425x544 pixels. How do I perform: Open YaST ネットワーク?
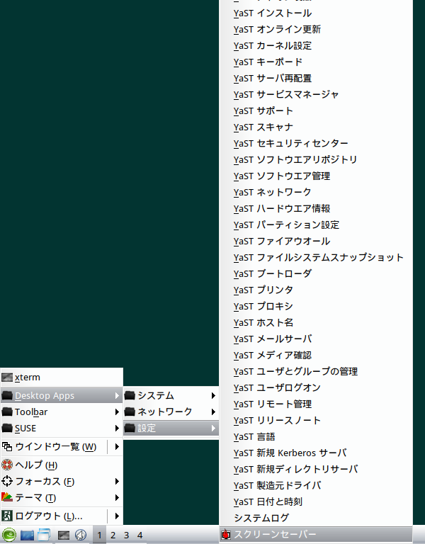316,193
